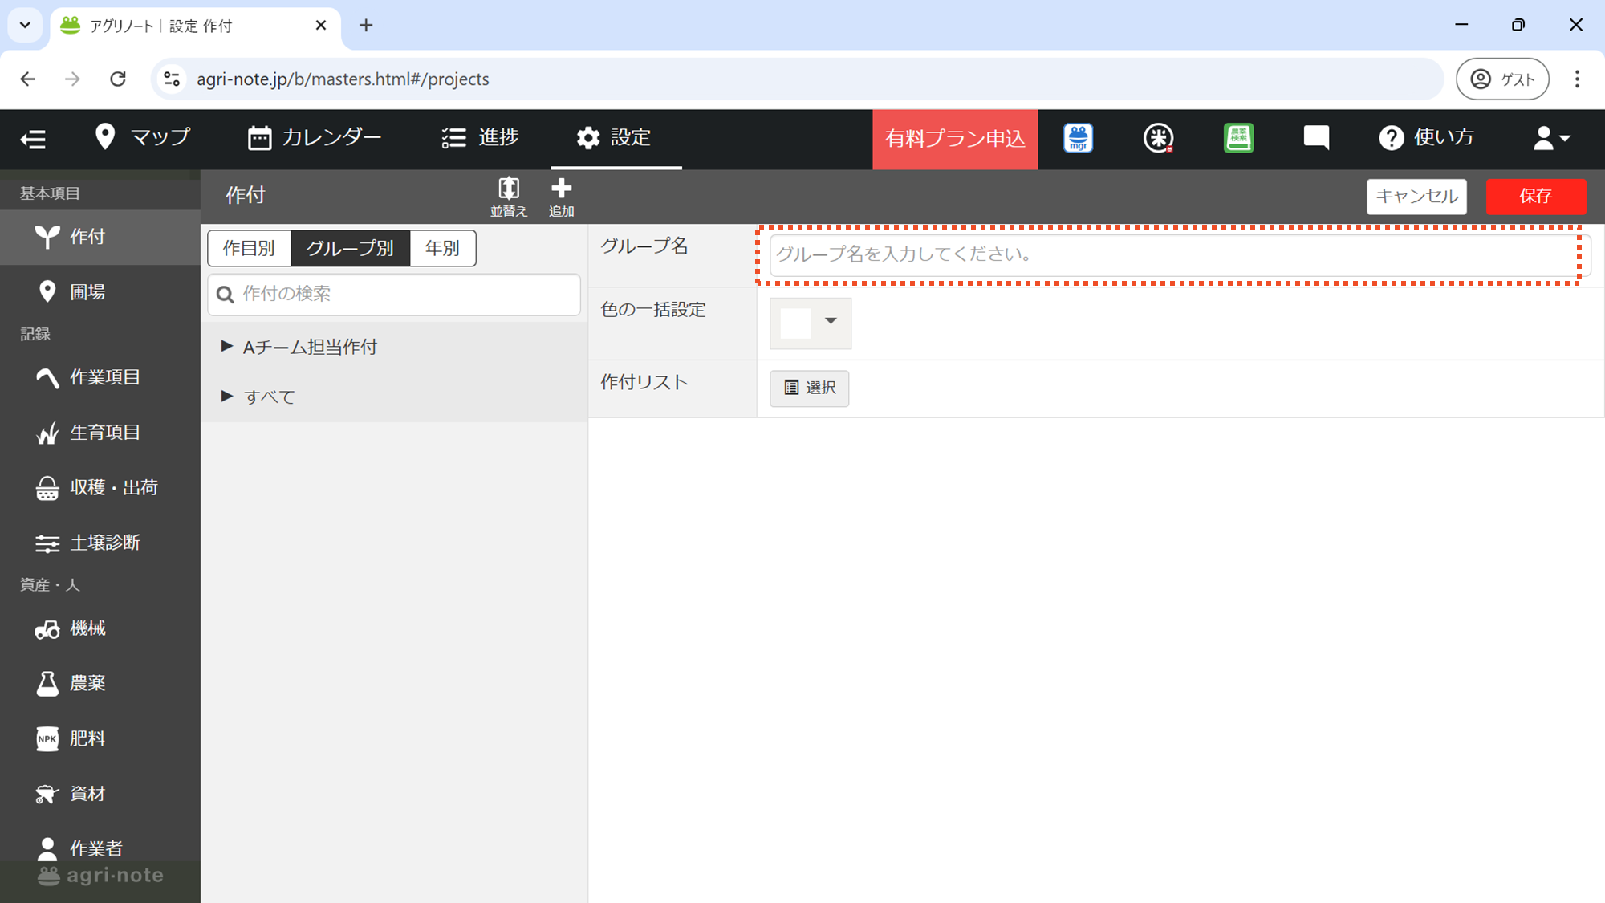Viewport: 1605px width, 903px height.
Task: Click the 並替え sort icon
Action: pyautogui.click(x=508, y=195)
